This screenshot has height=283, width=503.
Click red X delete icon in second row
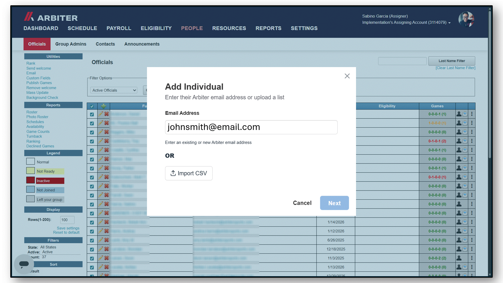pos(107,123)
